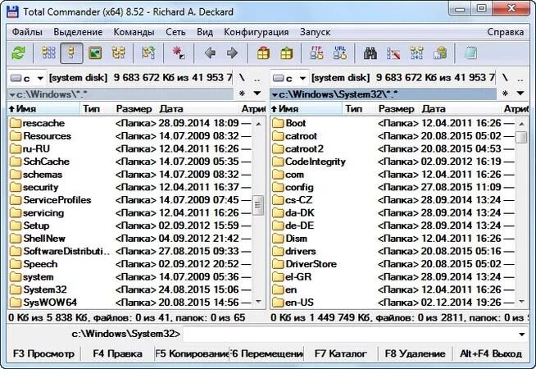Switch to thumbnail view icon

click(95, 53)
